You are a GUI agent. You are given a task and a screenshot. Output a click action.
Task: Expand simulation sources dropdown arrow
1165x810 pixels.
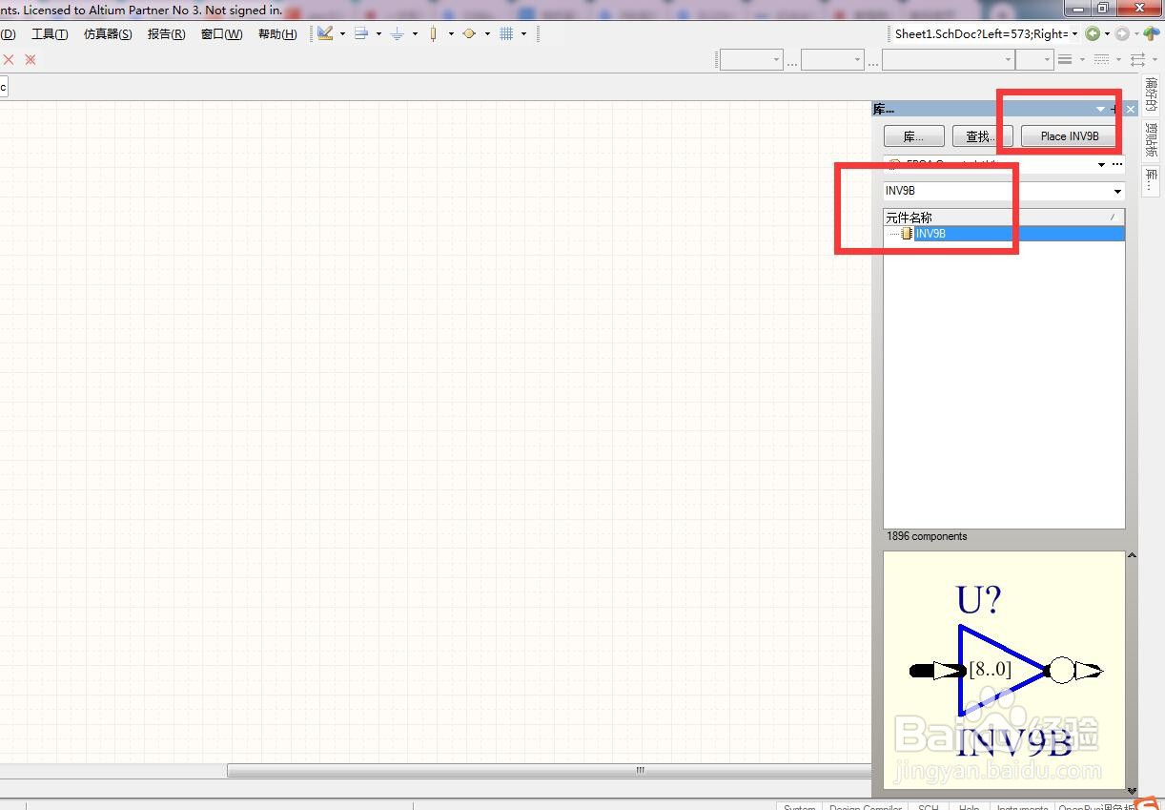click(x=487, y=33)
